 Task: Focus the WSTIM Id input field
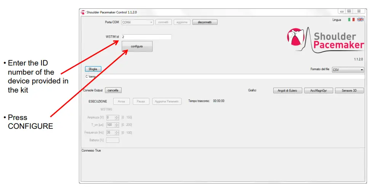[x=146, y=37]
